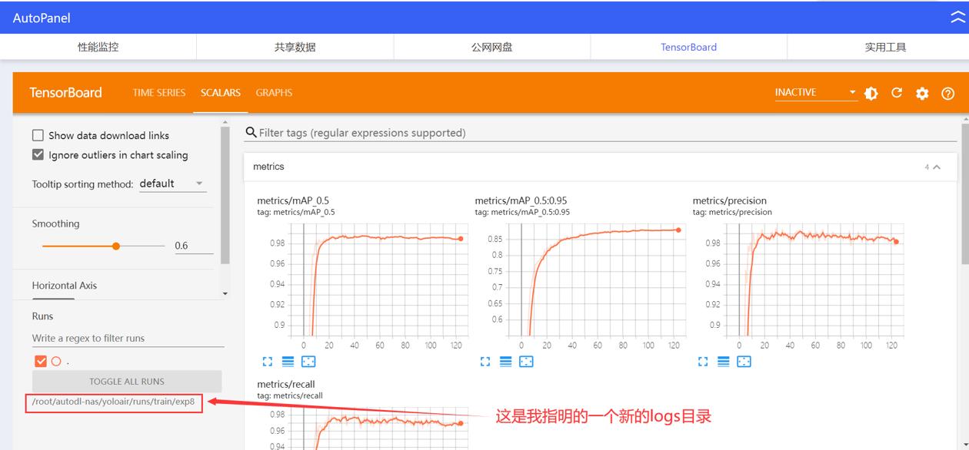This screenshot has height=450, width=969.
Task: Toggle y-axis log scale for mAP_0.5 chart
Action: 288,361
